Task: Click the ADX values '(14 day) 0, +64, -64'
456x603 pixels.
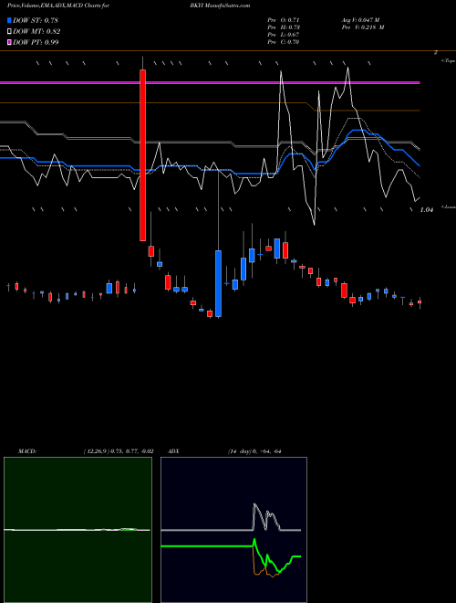Action: [x=254, y=451]
